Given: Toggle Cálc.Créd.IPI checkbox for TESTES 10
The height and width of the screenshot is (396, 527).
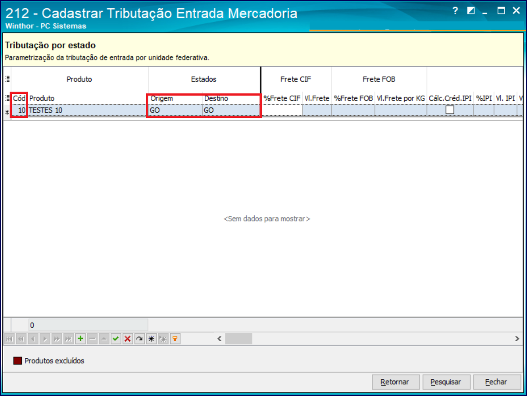Looking at the screenshot, I should pyautogui.click(x=450, y=111).
